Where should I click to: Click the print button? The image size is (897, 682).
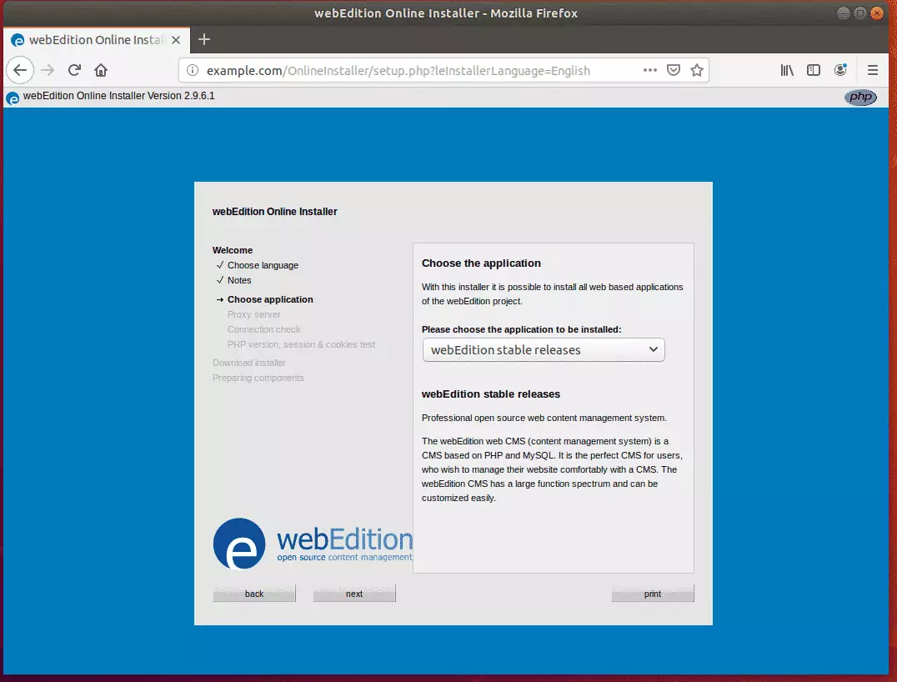652,594
